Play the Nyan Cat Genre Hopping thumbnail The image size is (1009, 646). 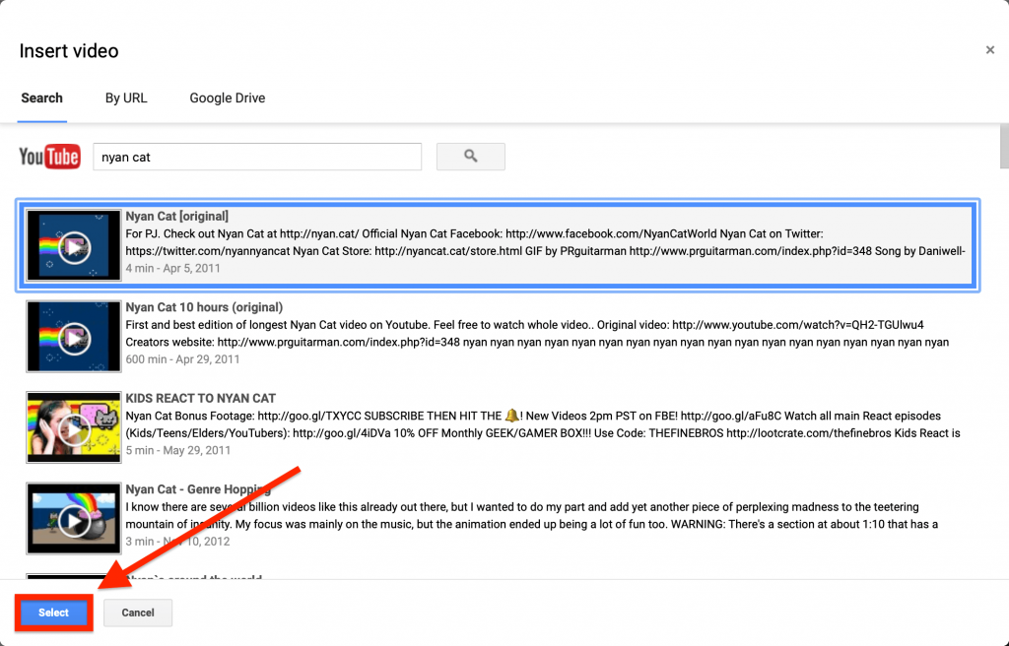(x=73, y=519)
